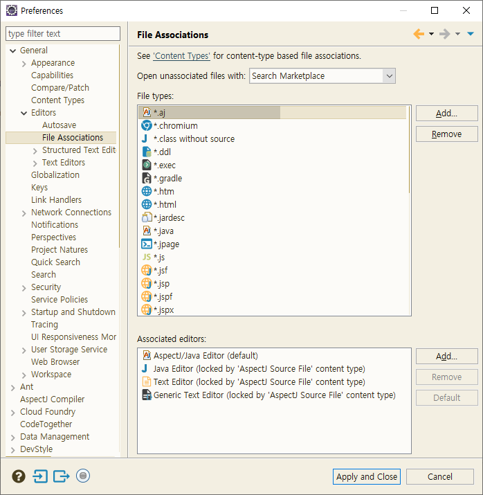Viewport: 483px width, 495px height.
Task: Select the *.jspx file type icon
Action: [147, 309]
